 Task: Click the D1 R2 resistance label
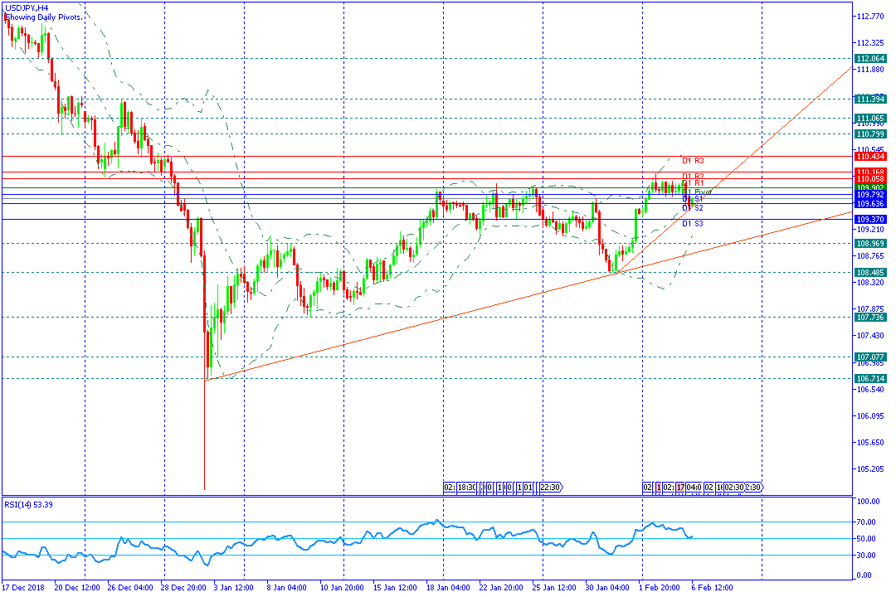(693, 176)
